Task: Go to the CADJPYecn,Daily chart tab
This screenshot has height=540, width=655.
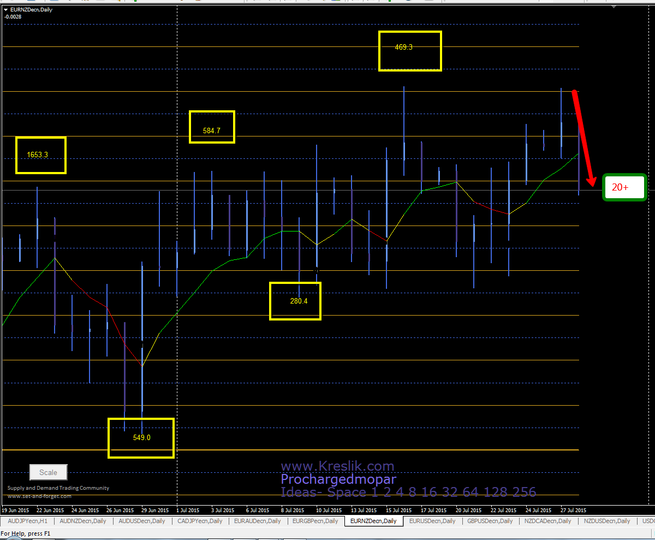Action: [x=200, y=521]
